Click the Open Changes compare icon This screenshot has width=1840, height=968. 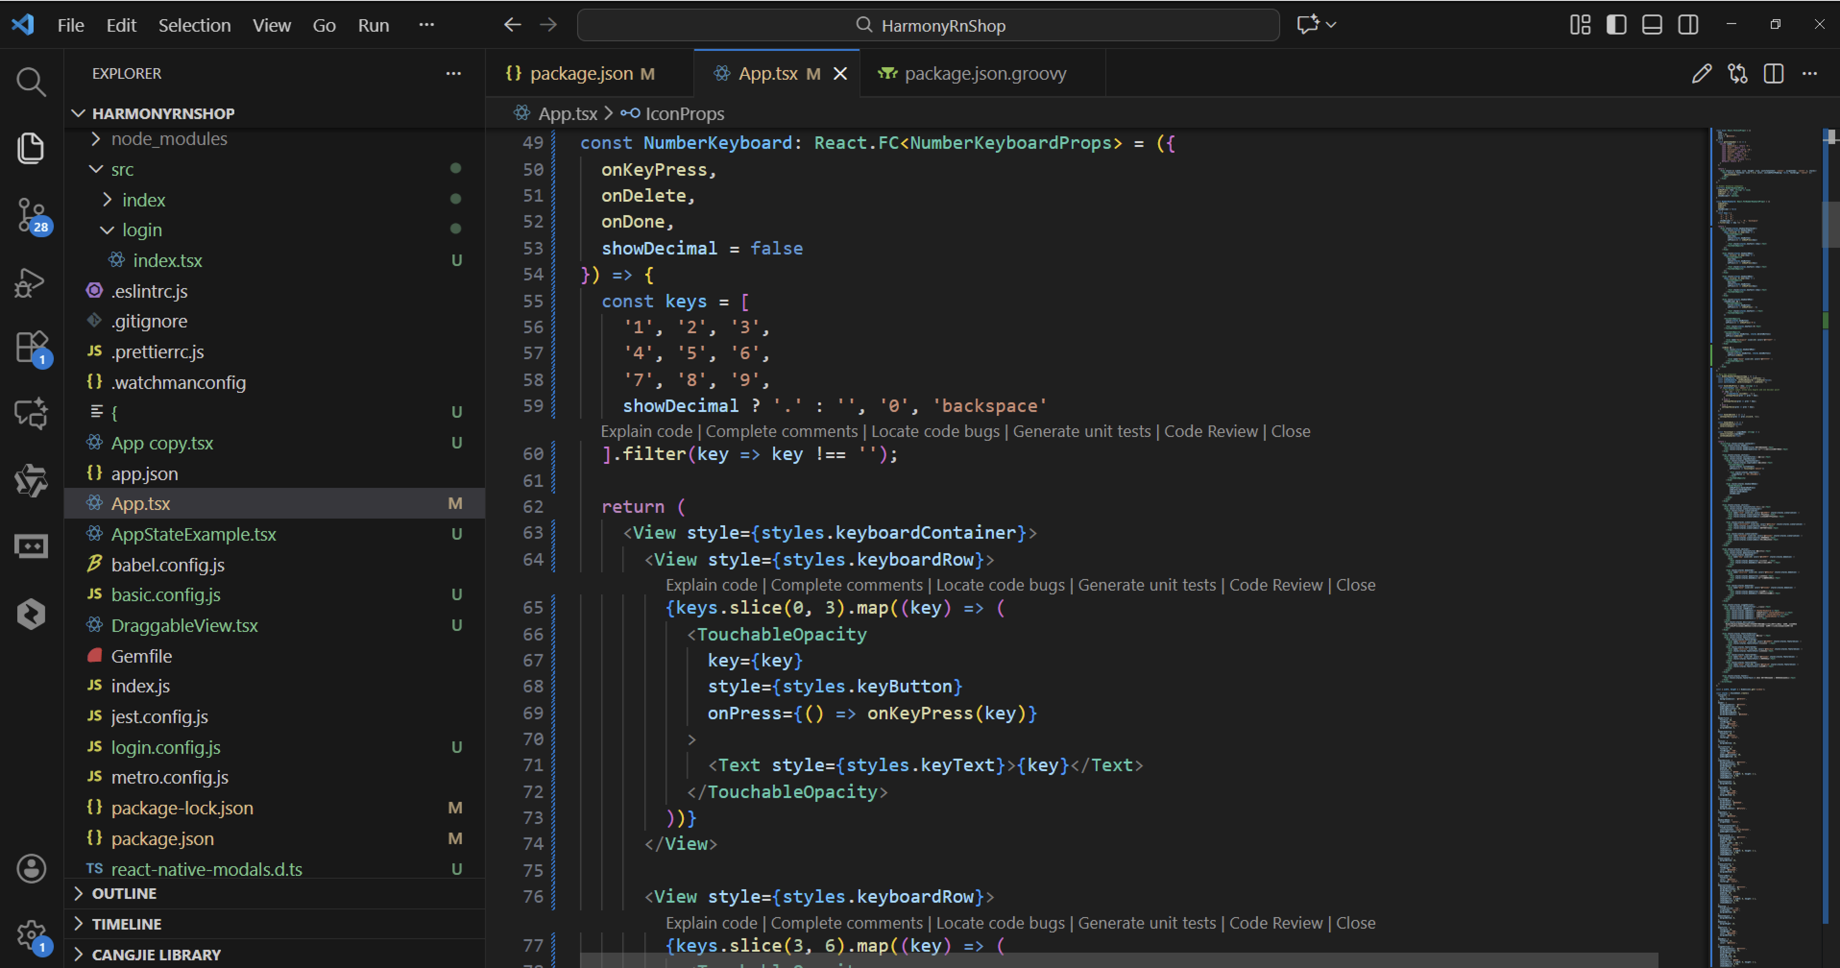pyautogui.click(x=1737, y=73)
